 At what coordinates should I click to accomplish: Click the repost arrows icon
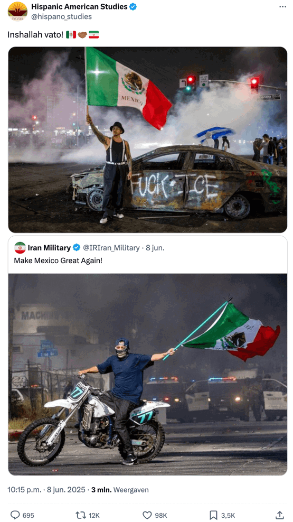pyautogui.click(x=80, y=515)
